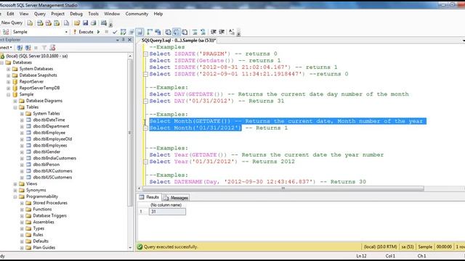Screen dimensions: 465x261
Task: Click the Connect Object Explorer icon
Action: (x=20, y=48)
